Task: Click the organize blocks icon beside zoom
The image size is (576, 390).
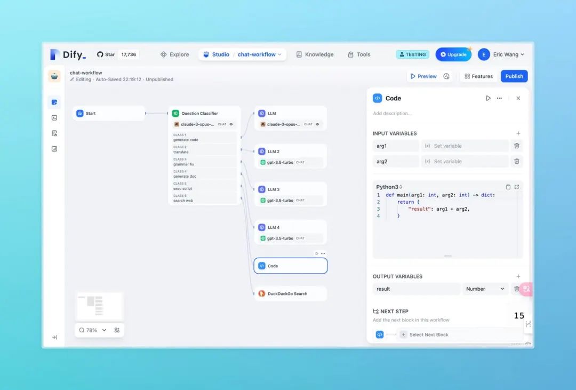Action: click(x=117, y=330)
